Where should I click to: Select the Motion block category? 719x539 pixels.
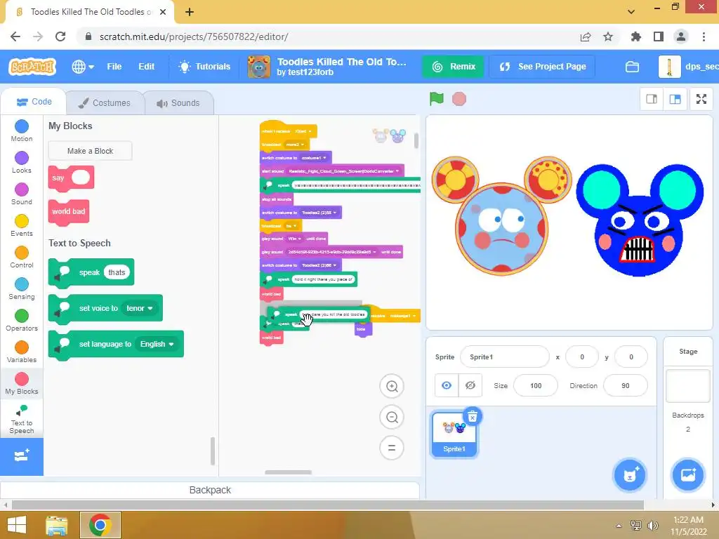[22, 131]
